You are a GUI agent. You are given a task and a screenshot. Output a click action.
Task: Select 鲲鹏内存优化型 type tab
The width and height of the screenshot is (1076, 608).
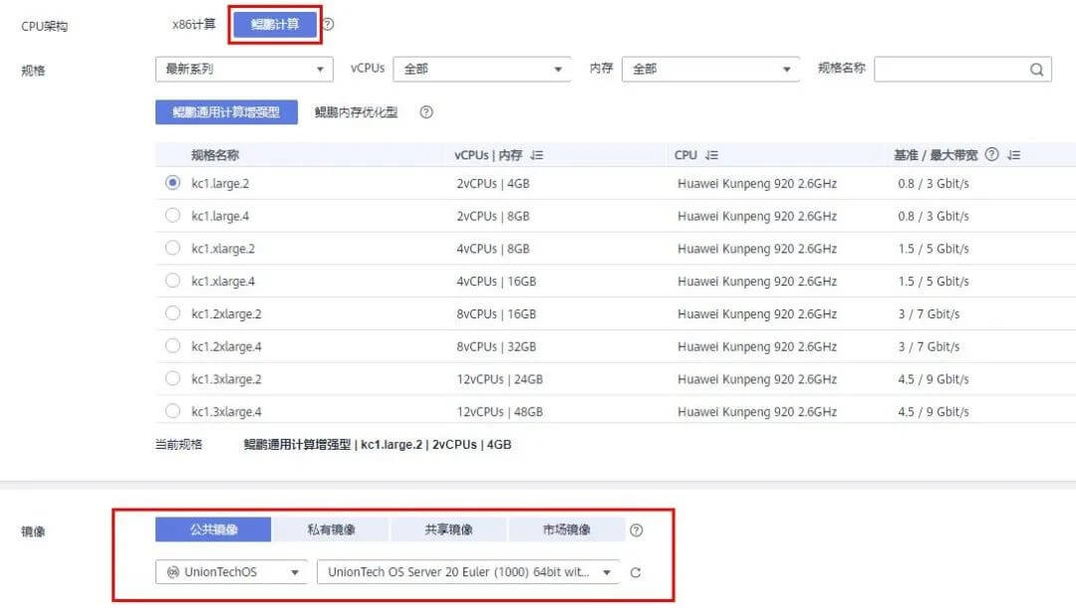[x=356, y=112]
